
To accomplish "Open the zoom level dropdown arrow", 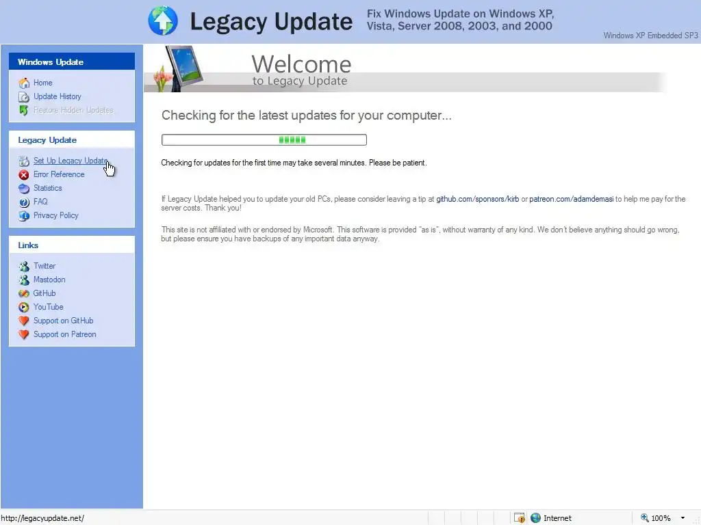I will click(x=683, y=518).
